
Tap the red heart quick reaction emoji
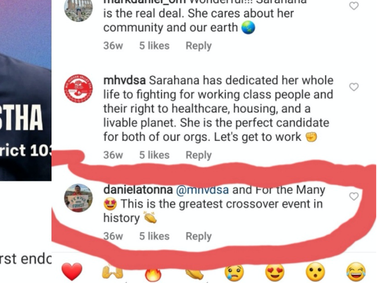pyautogui.click(x=72, y=272)
